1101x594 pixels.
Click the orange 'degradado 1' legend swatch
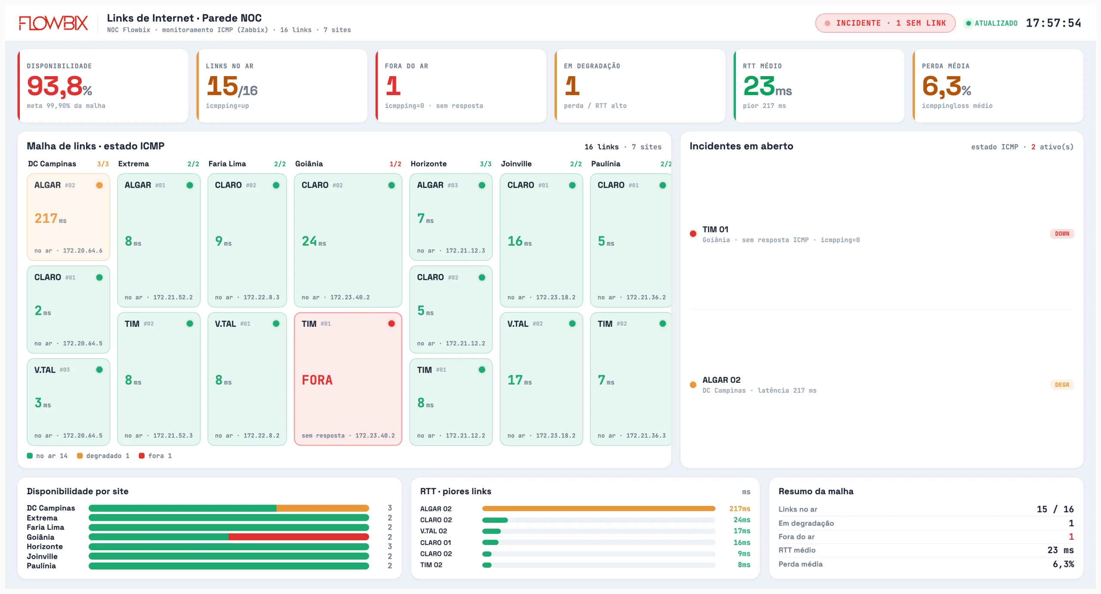(80, 456)
